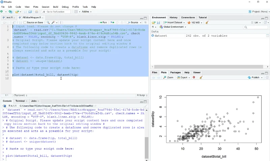This screenshot has height=161, width=270.
Task: Maximize the Console pane
Action: coord(145,102)
